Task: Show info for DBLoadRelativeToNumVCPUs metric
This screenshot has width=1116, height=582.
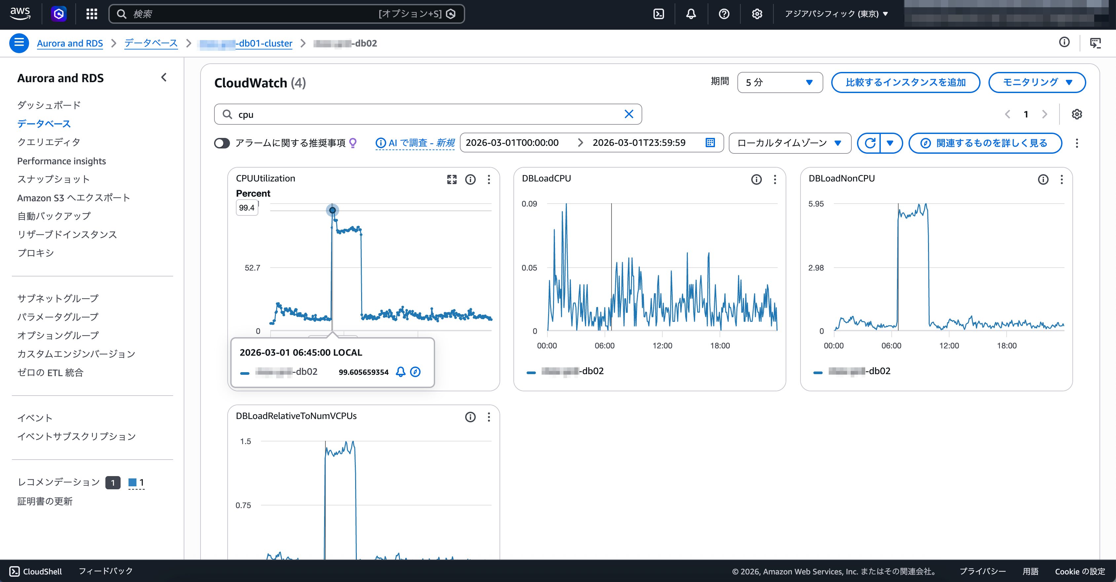Action: tap(470, 417)
